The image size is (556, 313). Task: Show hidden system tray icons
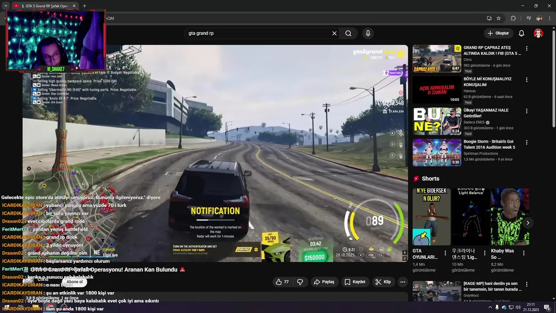click(x=490, y=307)
